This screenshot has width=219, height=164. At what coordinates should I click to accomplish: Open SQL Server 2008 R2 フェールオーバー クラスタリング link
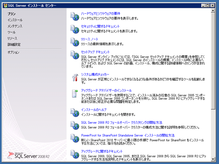pyautogui.click(x=122, y=122)
